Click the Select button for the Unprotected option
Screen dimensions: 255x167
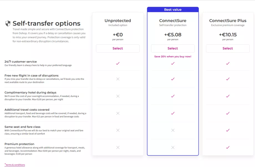click(x=118, y=48)
